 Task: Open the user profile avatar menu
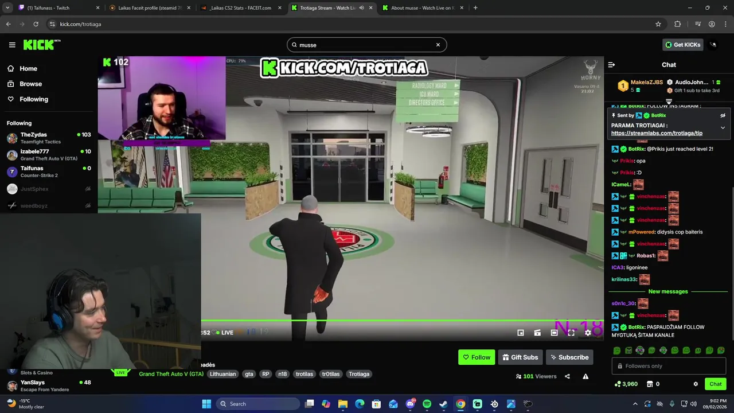tap(713, 45)
